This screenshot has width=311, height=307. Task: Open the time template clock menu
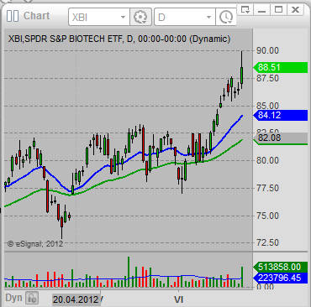point(226,17)
